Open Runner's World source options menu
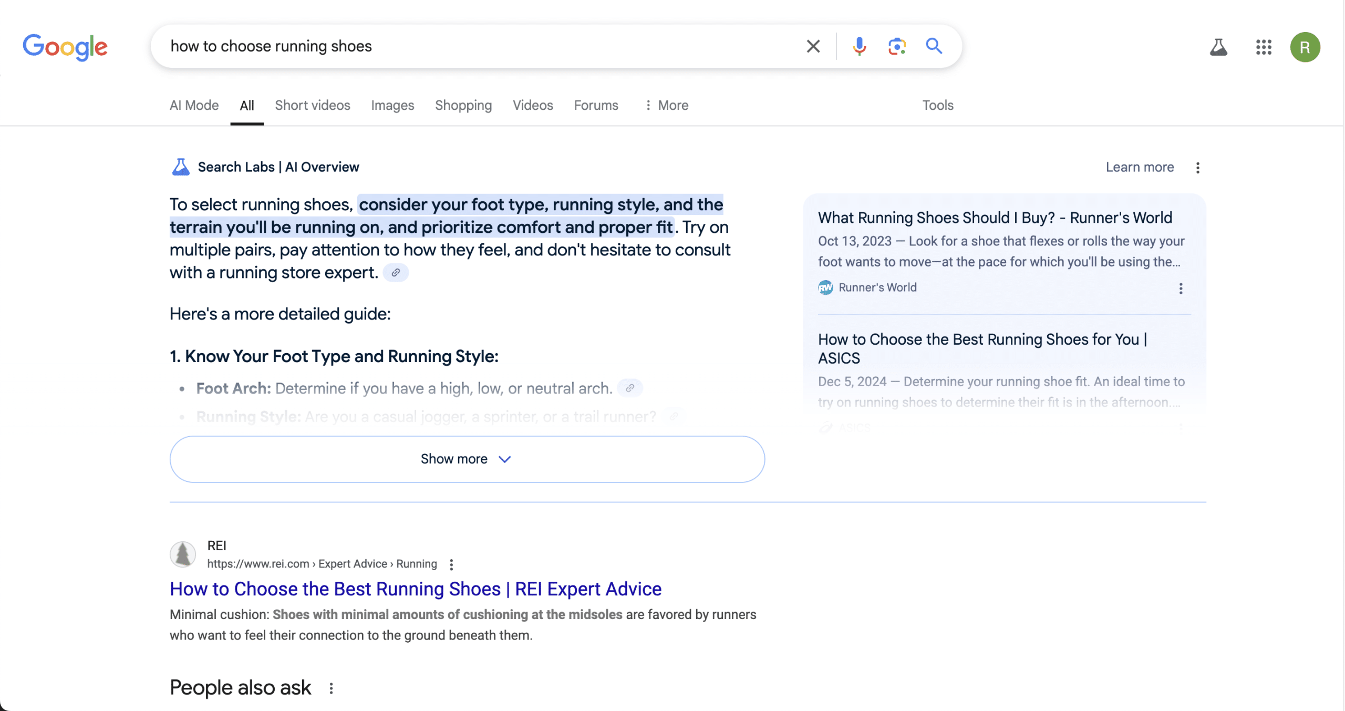The image size is (1345, 711). (x=1181, y=288)
